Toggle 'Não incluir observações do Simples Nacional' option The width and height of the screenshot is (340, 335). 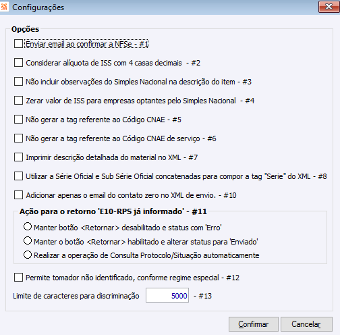coord(18,82)
